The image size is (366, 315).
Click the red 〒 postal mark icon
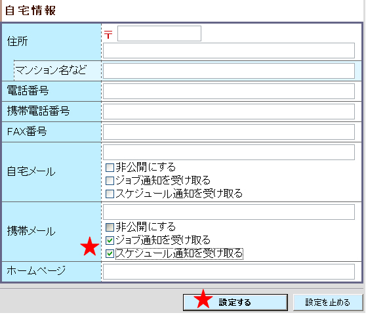[x=108, y=35]
